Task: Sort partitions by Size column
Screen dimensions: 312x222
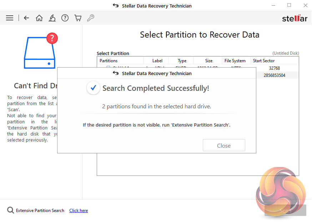Action: pos(209,61)
